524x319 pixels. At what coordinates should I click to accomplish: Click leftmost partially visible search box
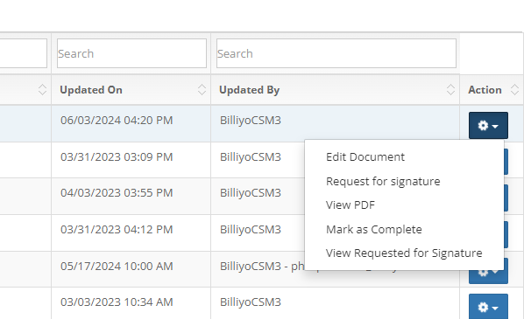[x=24, y=53]
